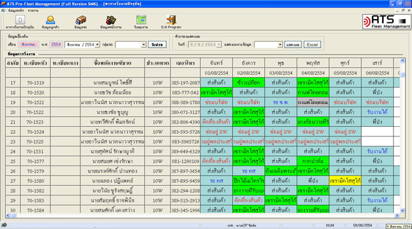Select the ทะเบียนหัว column header
The height and width of the screenshot is (229, 412).
(35, 63)
